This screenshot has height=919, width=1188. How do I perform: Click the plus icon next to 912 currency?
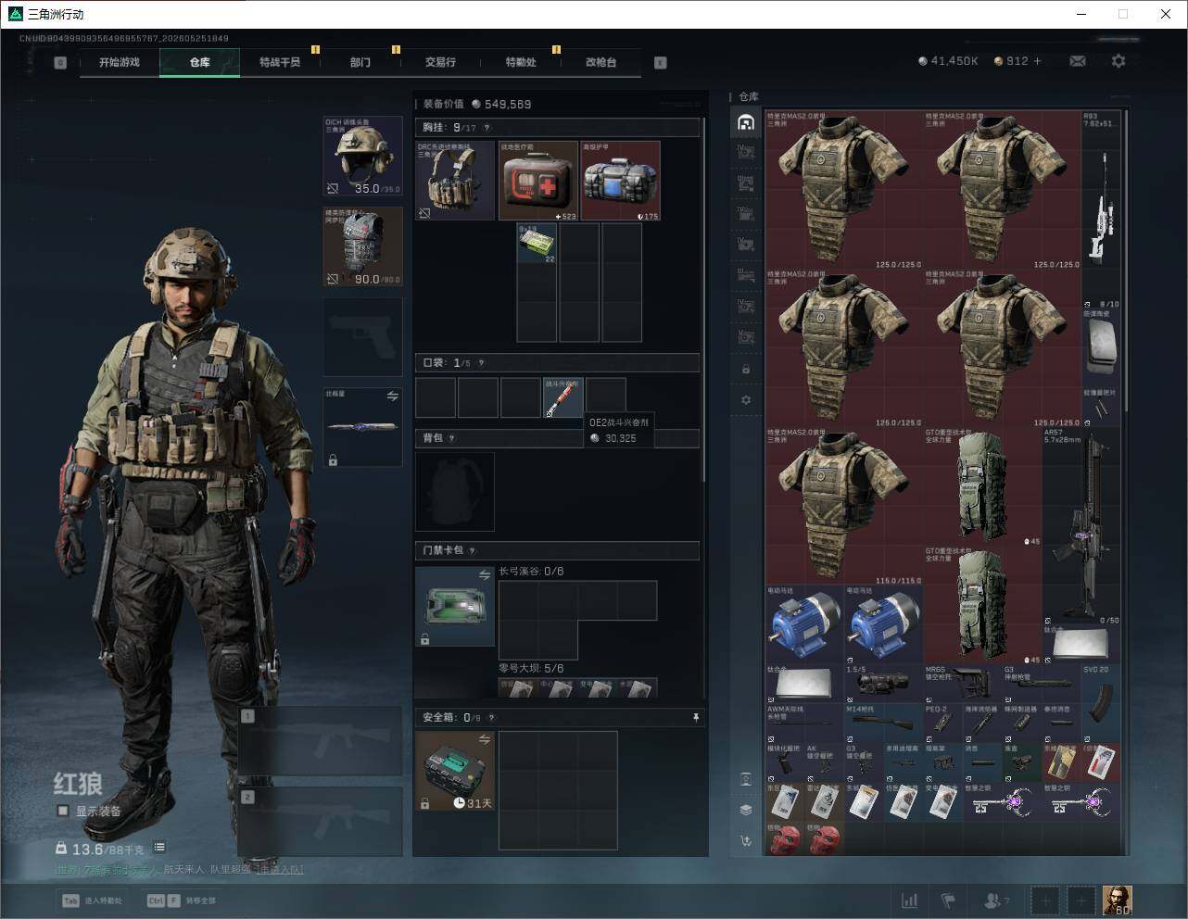pos(1037,61)
